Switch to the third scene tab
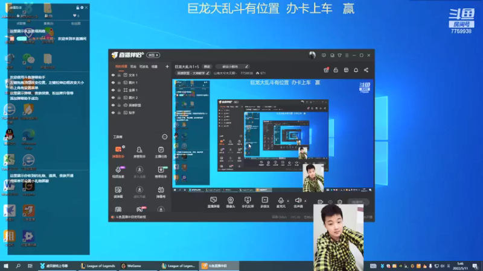 tap(144, 67)
